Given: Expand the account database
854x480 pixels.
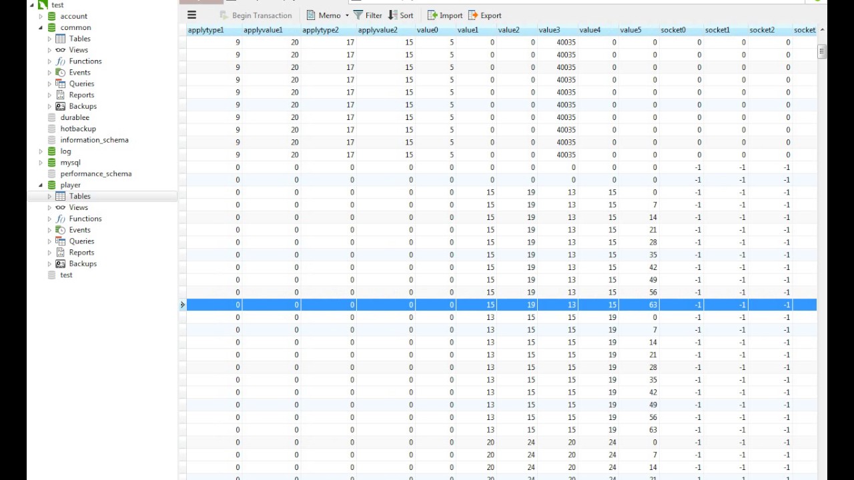Looking at the screenshot, I should 41,16.
